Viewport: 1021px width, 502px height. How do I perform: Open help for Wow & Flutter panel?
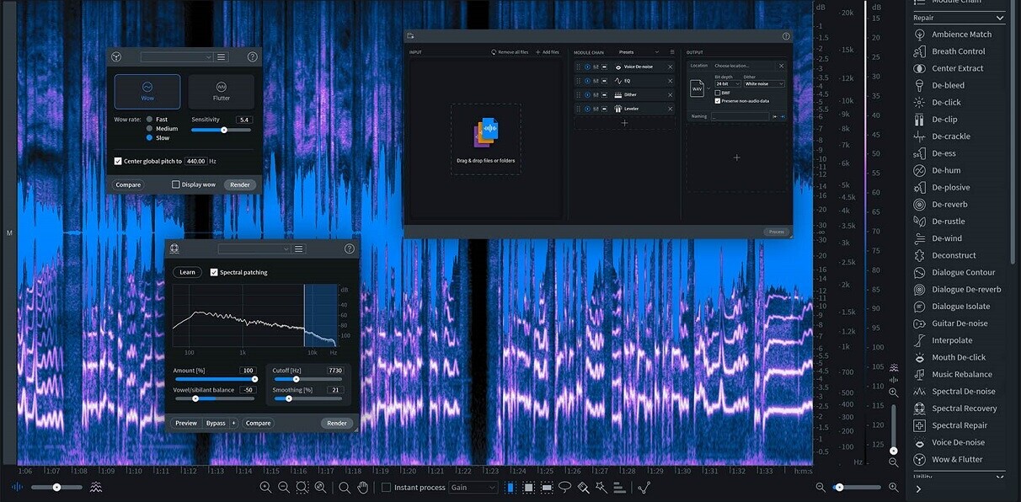[x=252, y=57]
